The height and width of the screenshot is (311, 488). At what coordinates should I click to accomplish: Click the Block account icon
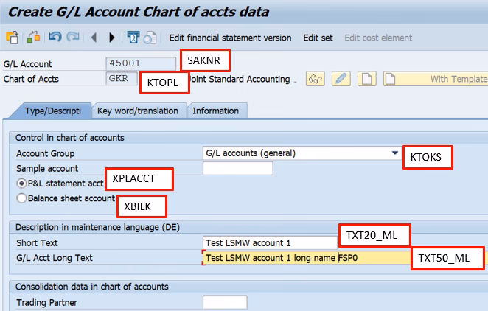tap(133, 38)
